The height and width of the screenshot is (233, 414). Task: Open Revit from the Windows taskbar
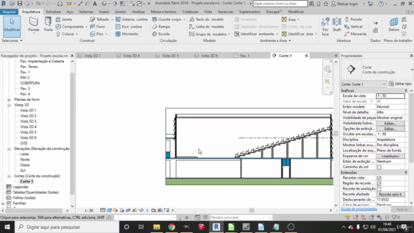pos(217,227)
